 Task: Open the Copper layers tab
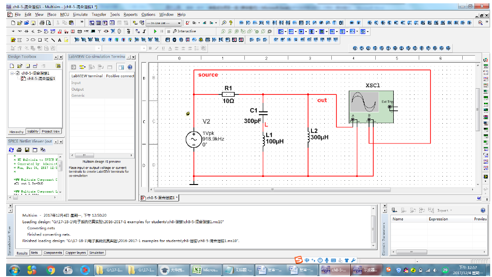tap(76, 252)
